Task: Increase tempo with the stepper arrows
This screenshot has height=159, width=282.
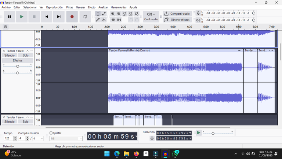Action: [15, 137]
